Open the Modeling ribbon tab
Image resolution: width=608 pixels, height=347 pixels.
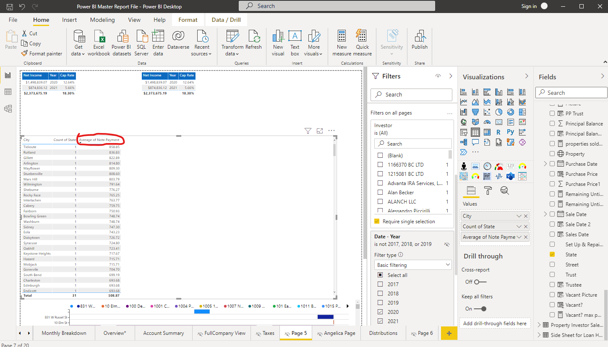(102, 20)
